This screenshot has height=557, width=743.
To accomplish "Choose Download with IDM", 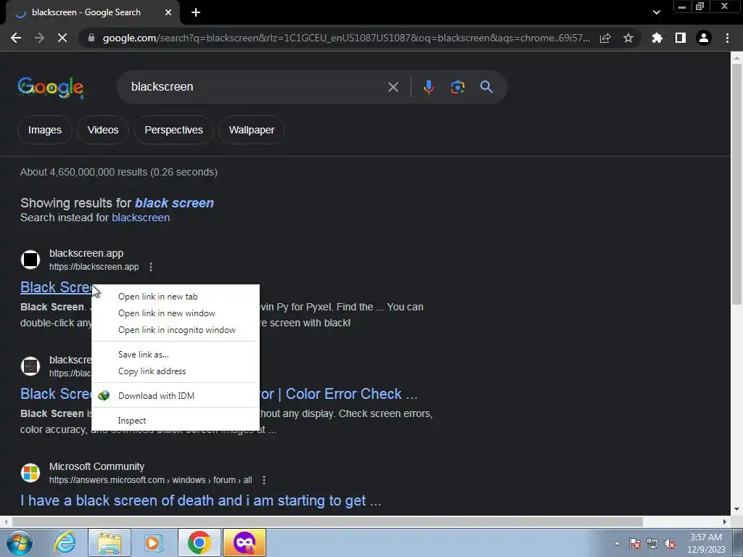I will pos(176,395).
